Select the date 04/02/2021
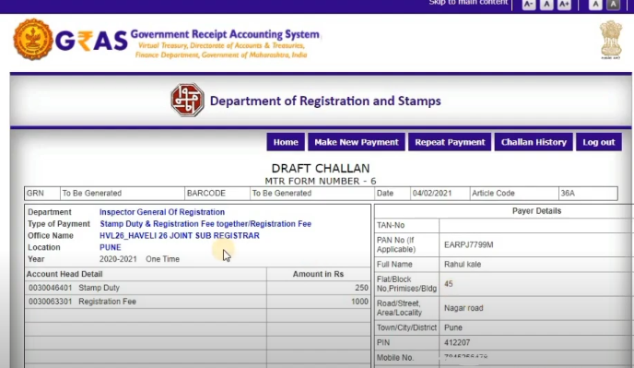Image resolution: width=634 pixels, height=368 pixels. click(432, 194)
